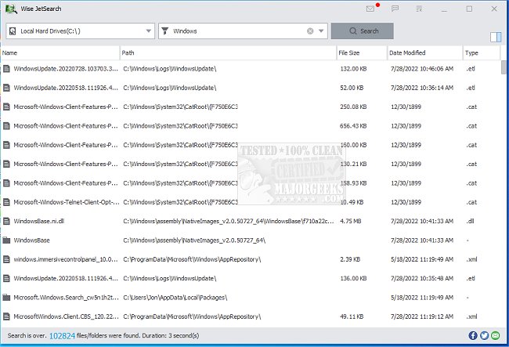
Task: Click the .dll type cell
Action: (x=471, y=222)
